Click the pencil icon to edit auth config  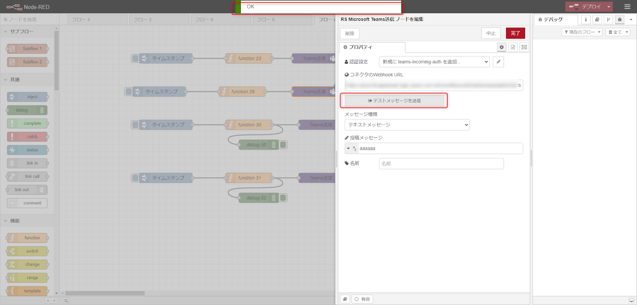click(498, 62)
